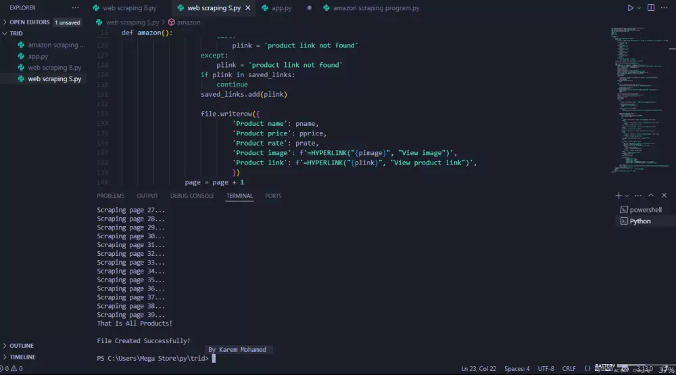
Task: Click the 1 unsaved badge
Action: (67, 22)
